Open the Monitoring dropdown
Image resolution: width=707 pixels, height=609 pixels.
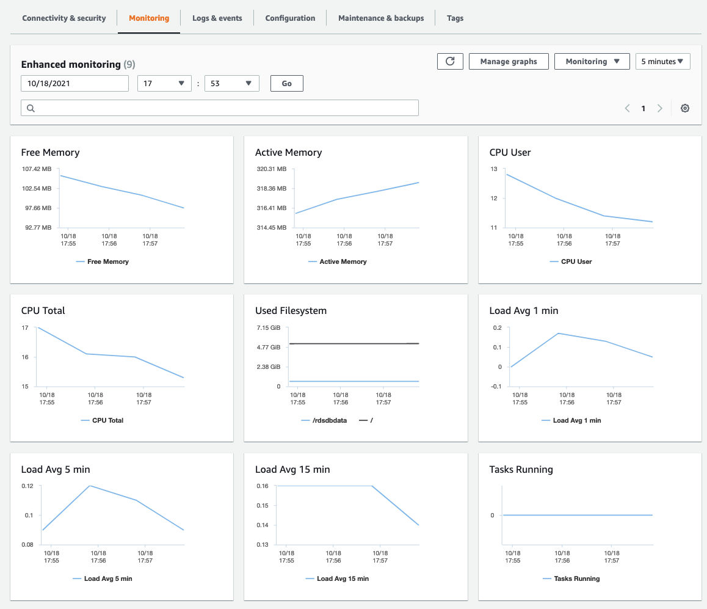click(x=592, y=61)
